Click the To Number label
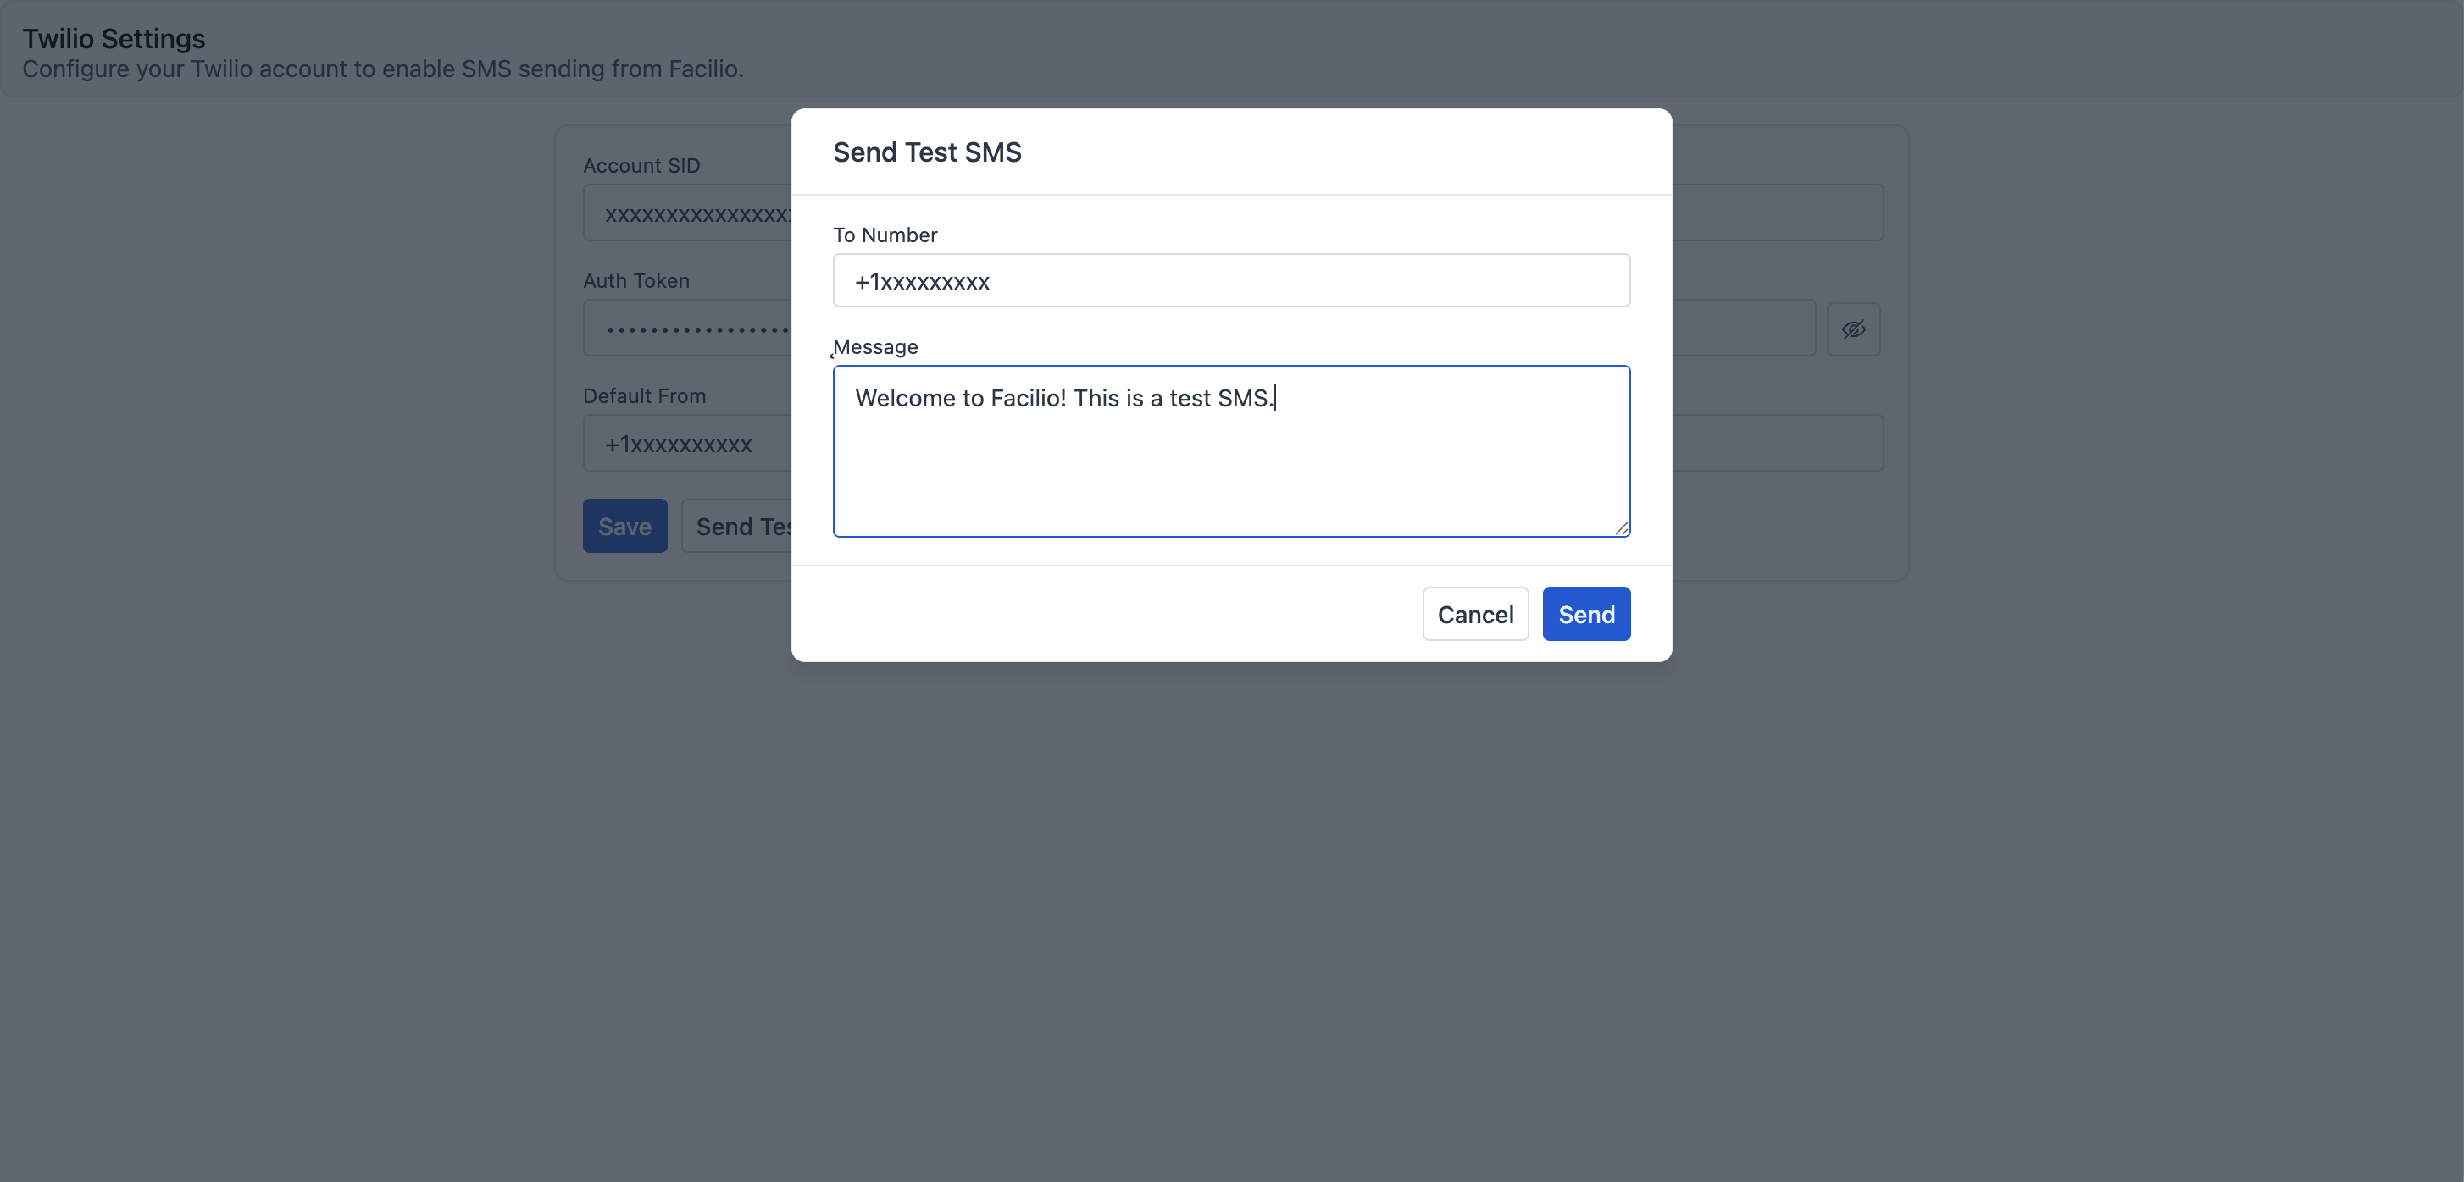Image resolution: width=2464 pixels, height=1182 pixels. pos(885,235)
